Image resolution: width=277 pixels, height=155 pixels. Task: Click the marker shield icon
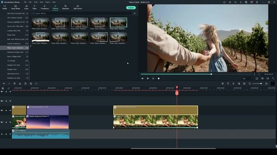[228, 84]
